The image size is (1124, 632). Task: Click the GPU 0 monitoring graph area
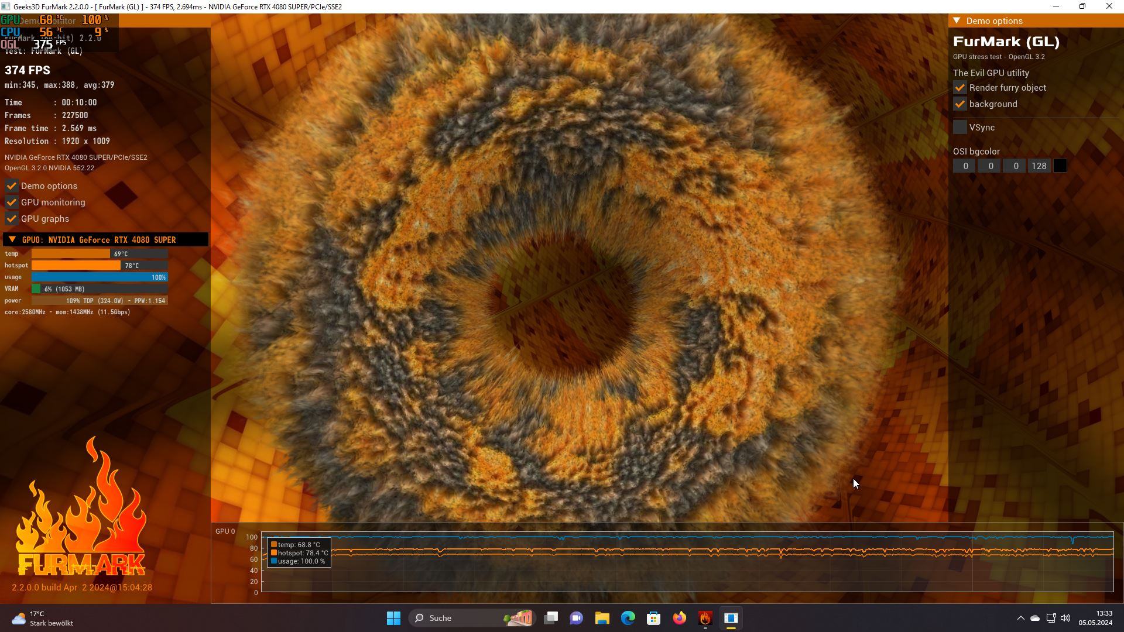click(687, 562)
